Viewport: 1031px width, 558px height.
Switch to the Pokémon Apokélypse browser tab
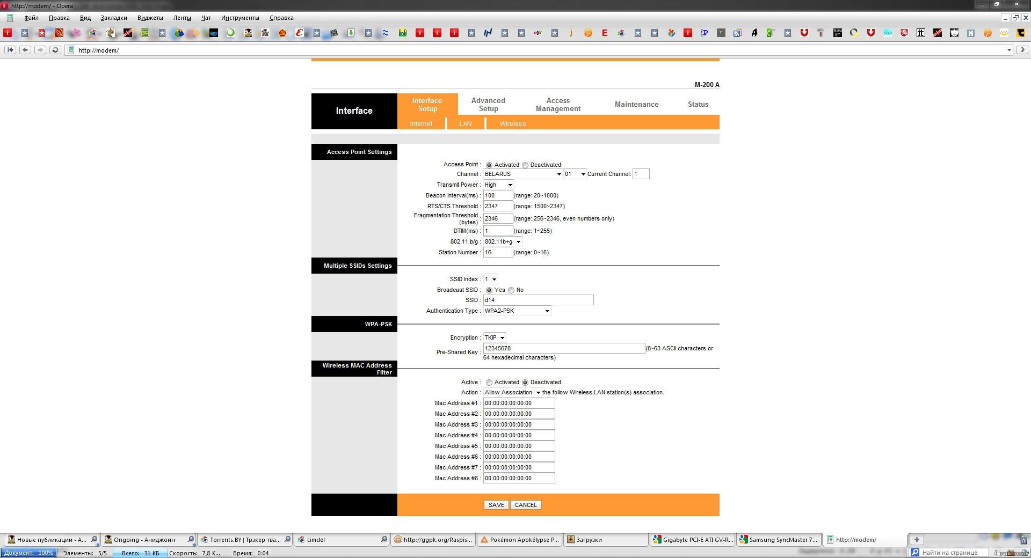pos(520,540)
